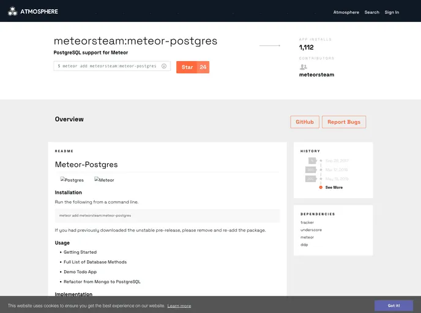Open the meteor dependency

pos(307,237)
